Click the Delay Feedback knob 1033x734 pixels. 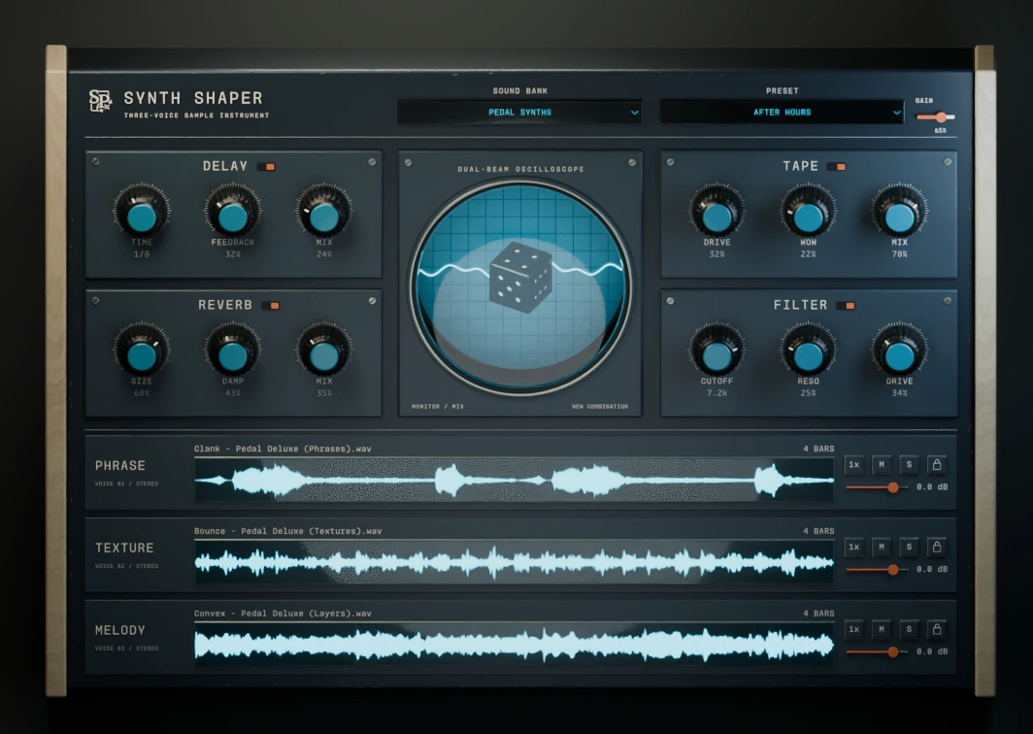tap(233, 213)
